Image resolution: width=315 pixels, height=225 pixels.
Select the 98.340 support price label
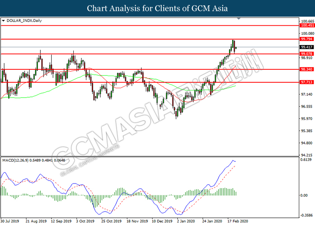point(307,70)
